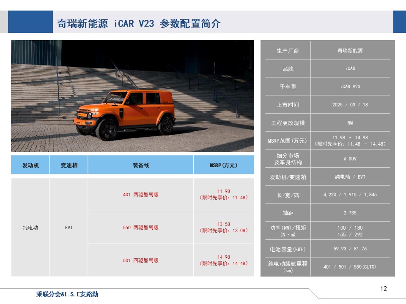Image resolution: width=406 pixels, height=304 pixels.
Task: Click the launch date '2025 / 03 / 18'
Action: pos(350,105)
